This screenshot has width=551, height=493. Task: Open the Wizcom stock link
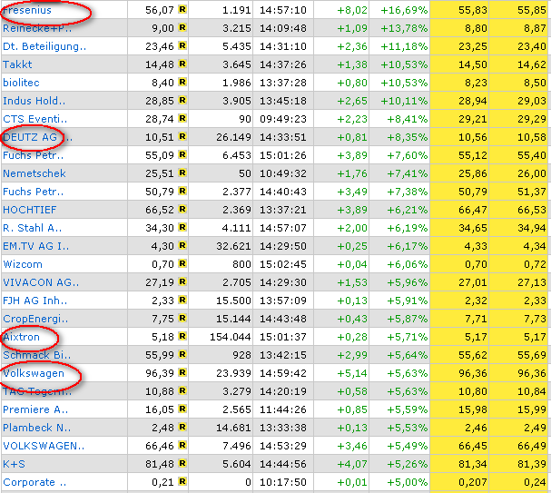click(23, 264)
